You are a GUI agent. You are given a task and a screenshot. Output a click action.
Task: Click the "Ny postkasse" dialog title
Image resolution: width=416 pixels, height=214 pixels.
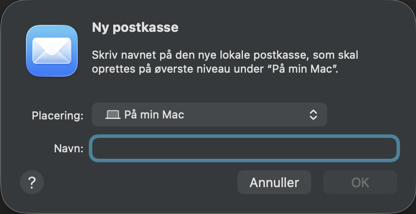(x=135, y=27)
